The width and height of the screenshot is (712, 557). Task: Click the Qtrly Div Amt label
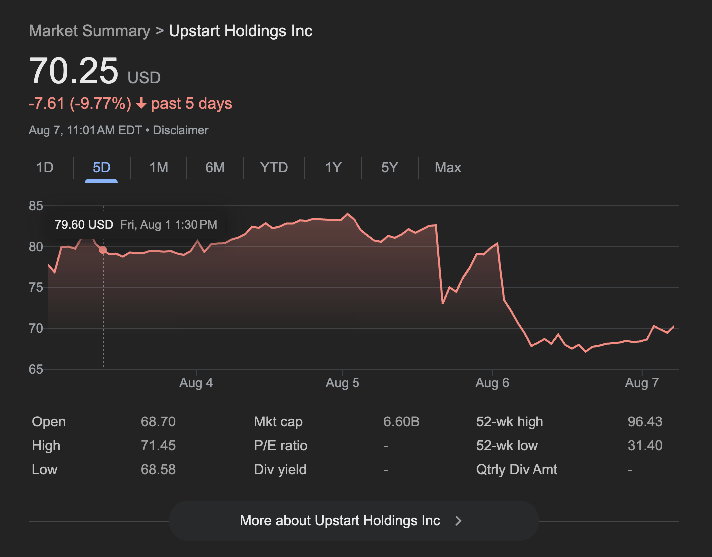coord(517,470)
